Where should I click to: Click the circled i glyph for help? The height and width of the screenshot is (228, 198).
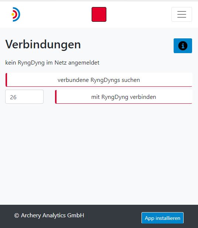183,46
